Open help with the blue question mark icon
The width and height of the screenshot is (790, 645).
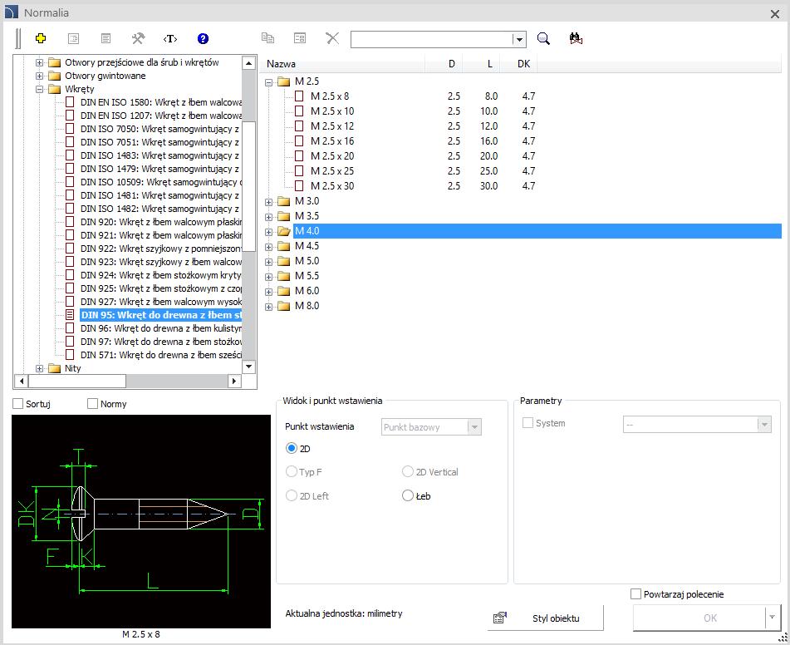pyautogui.click(x=203, y=38)
